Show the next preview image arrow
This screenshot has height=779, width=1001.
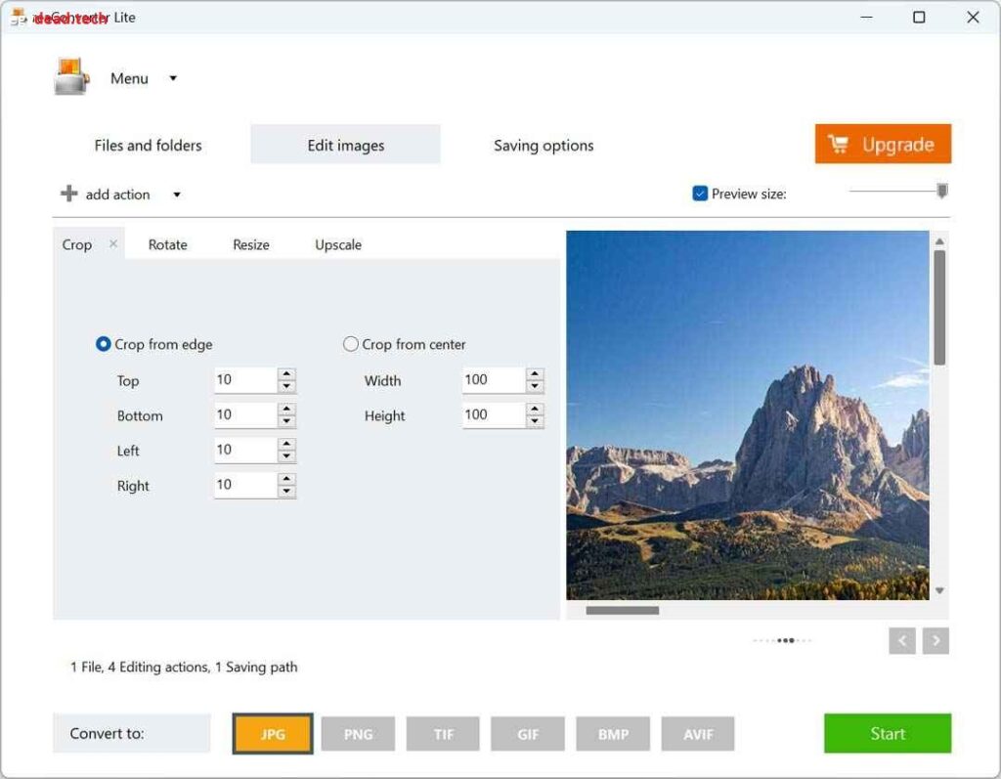pyautogui.click(x=935, y=641)
